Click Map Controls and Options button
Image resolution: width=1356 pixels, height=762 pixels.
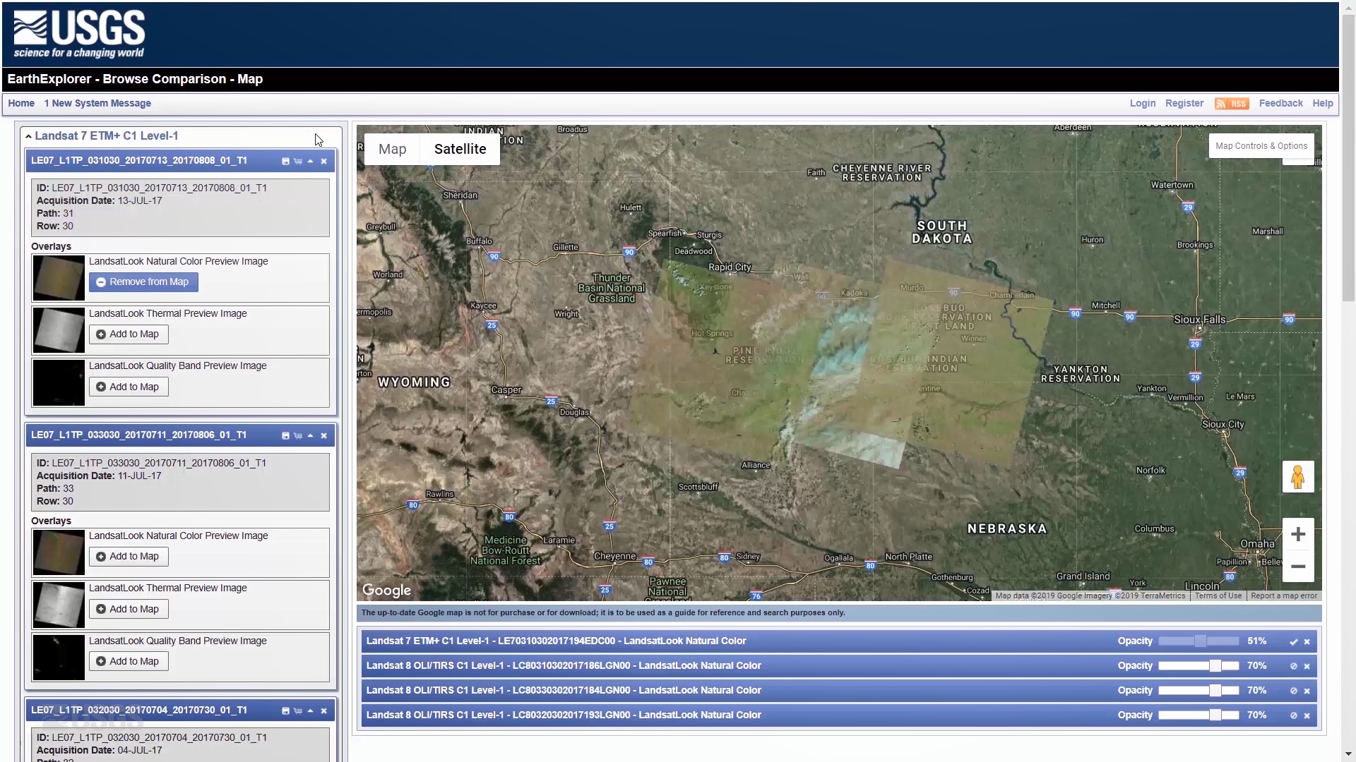(x=1261, y=145)
